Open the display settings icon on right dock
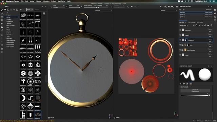Viewport: 217px width, 122px height. [215, 10]
